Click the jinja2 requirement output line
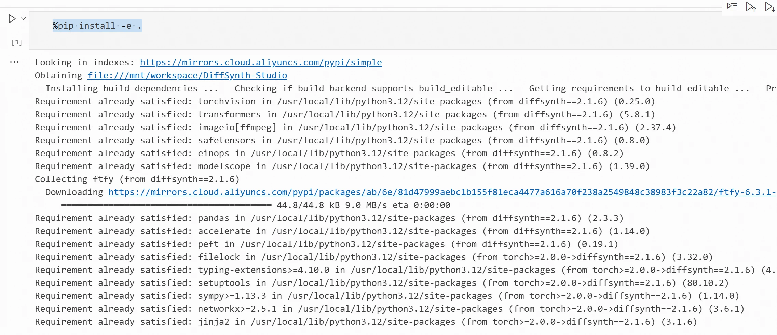 (x=366, y=322)
